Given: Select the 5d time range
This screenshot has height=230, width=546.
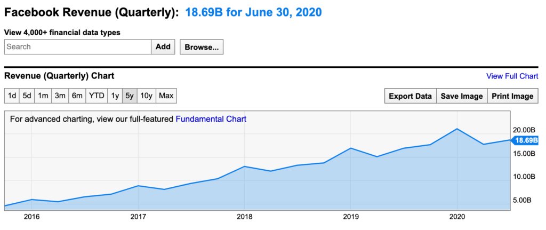Looking at the screenshot, I should (x=27, y=96).
